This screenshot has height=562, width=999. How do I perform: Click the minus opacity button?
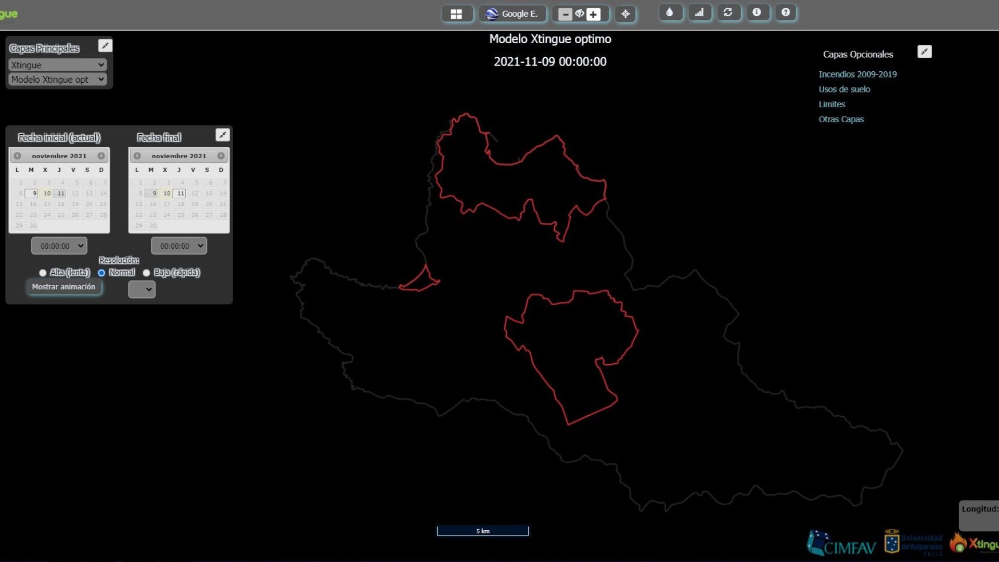click(x=566, y=15)
